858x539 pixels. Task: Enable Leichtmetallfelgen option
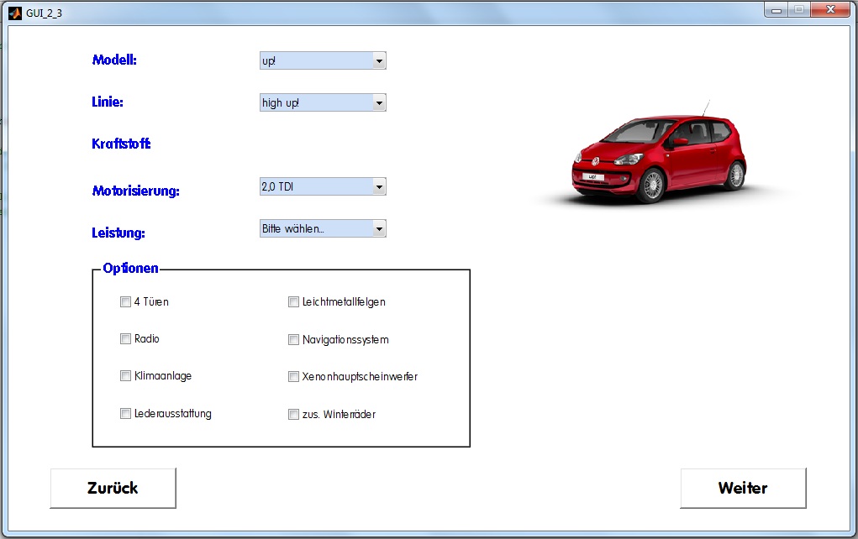[294, 302]
